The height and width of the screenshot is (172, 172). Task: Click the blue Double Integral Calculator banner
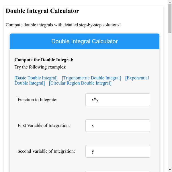point(85,41)
